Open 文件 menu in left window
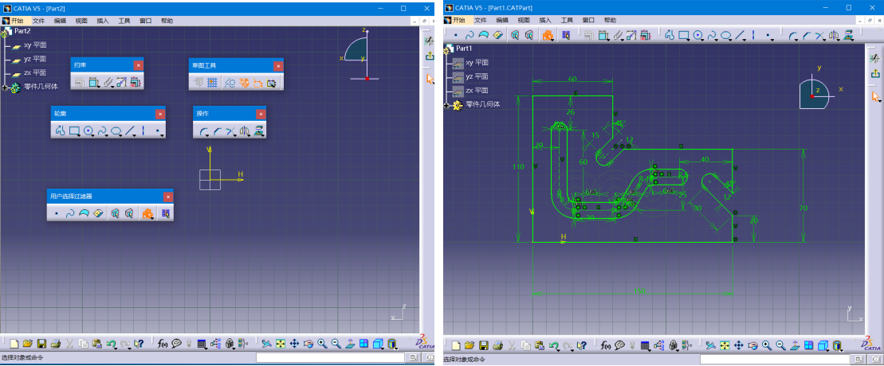 pos(38,21)
